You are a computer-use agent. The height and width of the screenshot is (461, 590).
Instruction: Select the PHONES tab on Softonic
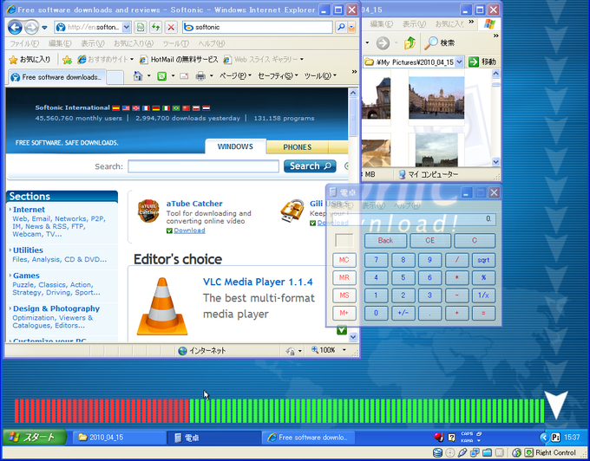(298, 147)
